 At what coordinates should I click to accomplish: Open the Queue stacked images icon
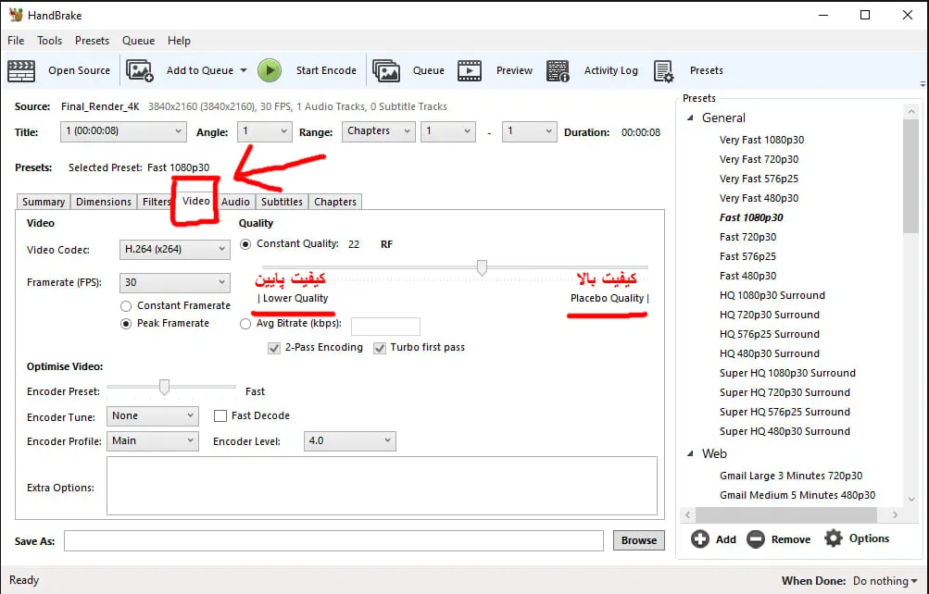point(386,70)
